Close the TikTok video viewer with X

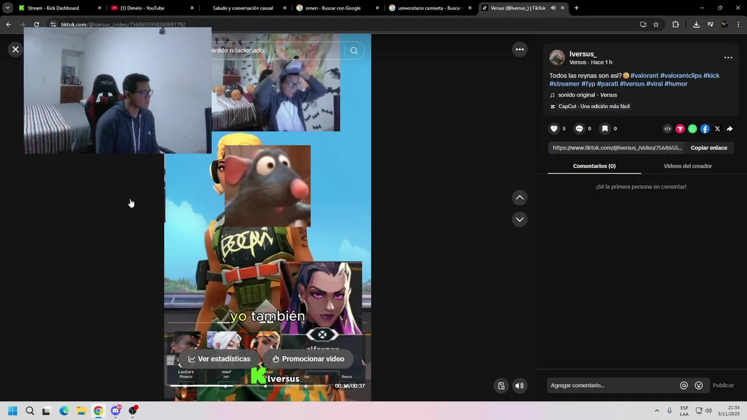pos(16,50)
